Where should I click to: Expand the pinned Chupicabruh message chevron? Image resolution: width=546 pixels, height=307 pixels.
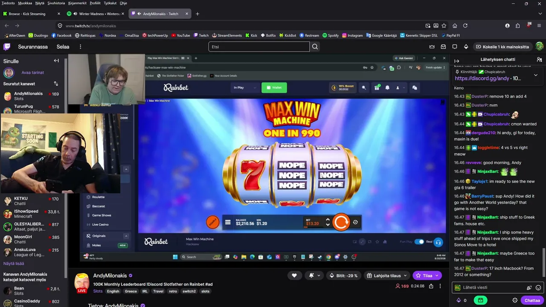536,75
